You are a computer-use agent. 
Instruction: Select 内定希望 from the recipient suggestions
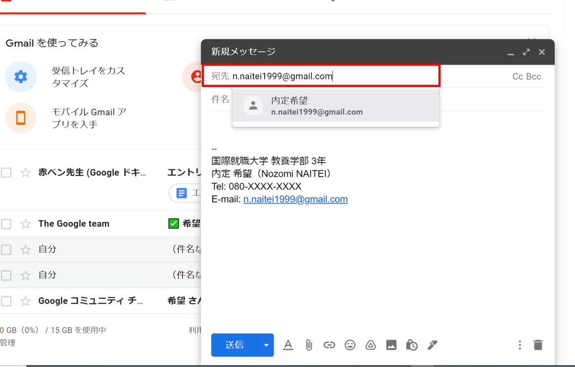click(x=335, y=105)
